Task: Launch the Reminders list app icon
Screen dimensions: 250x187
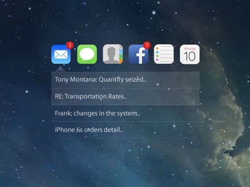Action: (164, 54)
